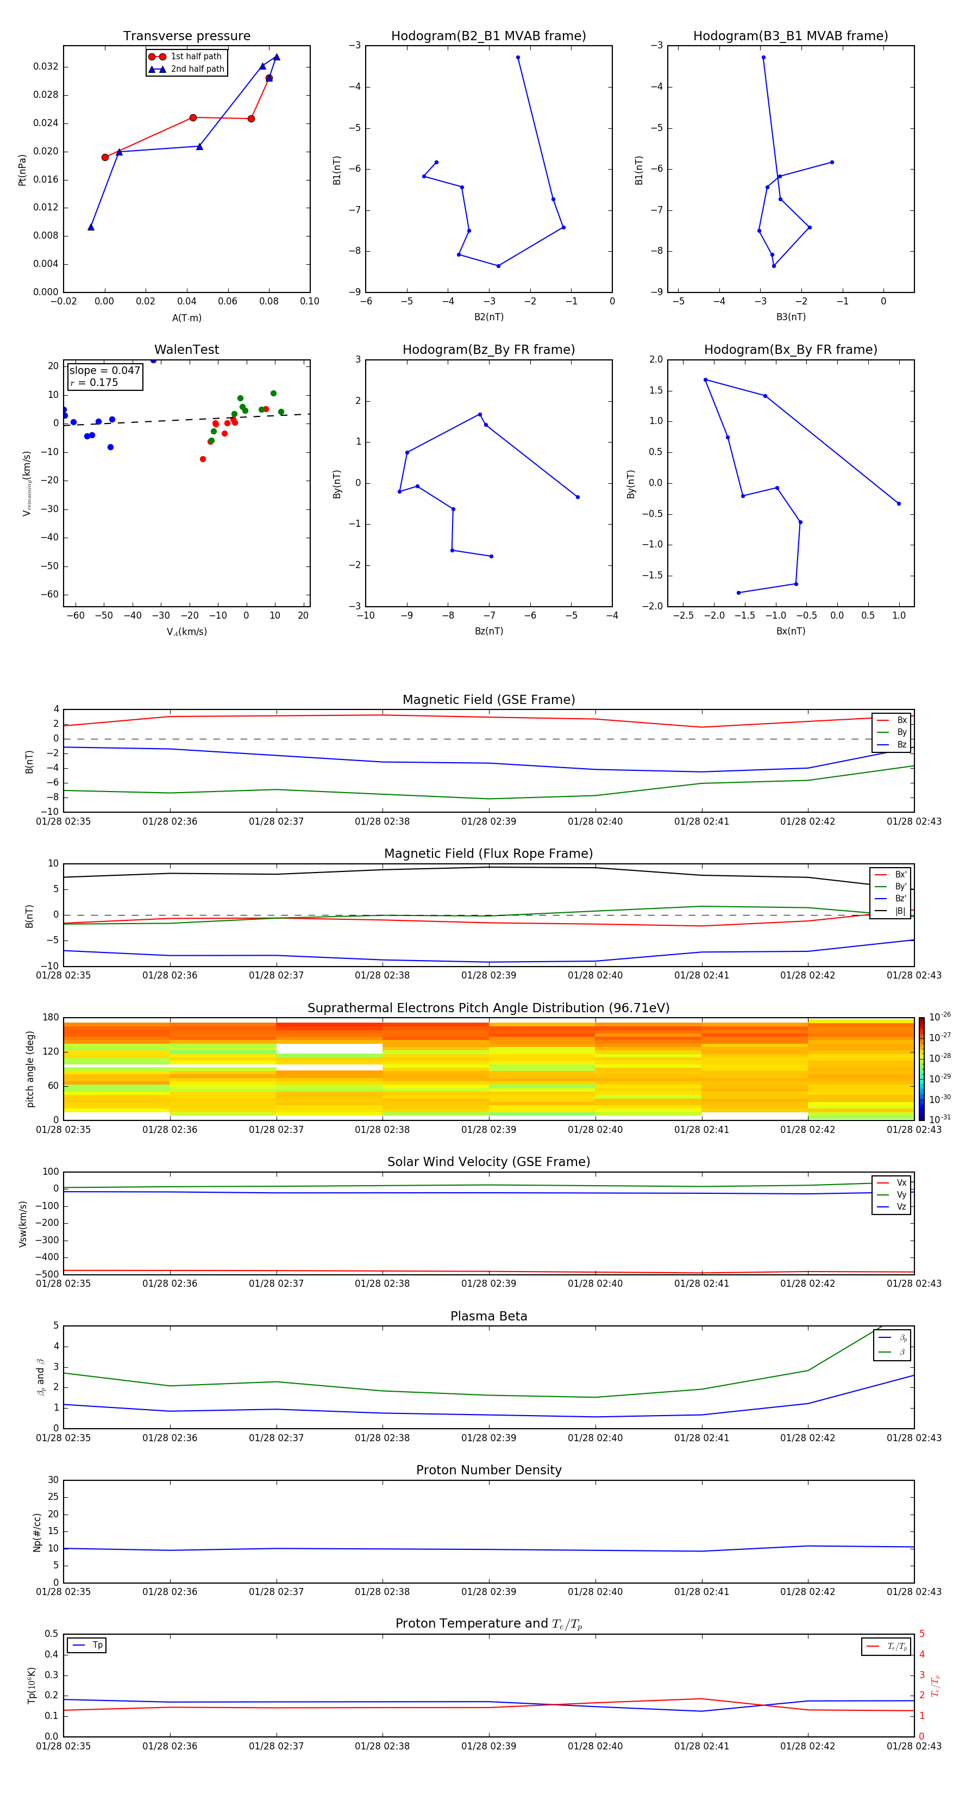Screen dimensions: 978x1794
Task: Click 'Pt(nPa)' y-axis label
Action: (x=22, y=170)
